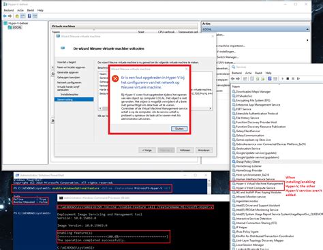
Task: Click the Start Service play icon
Action: [283, 78]
